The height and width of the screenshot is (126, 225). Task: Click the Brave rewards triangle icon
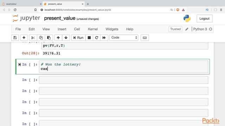tap(183, 10)
